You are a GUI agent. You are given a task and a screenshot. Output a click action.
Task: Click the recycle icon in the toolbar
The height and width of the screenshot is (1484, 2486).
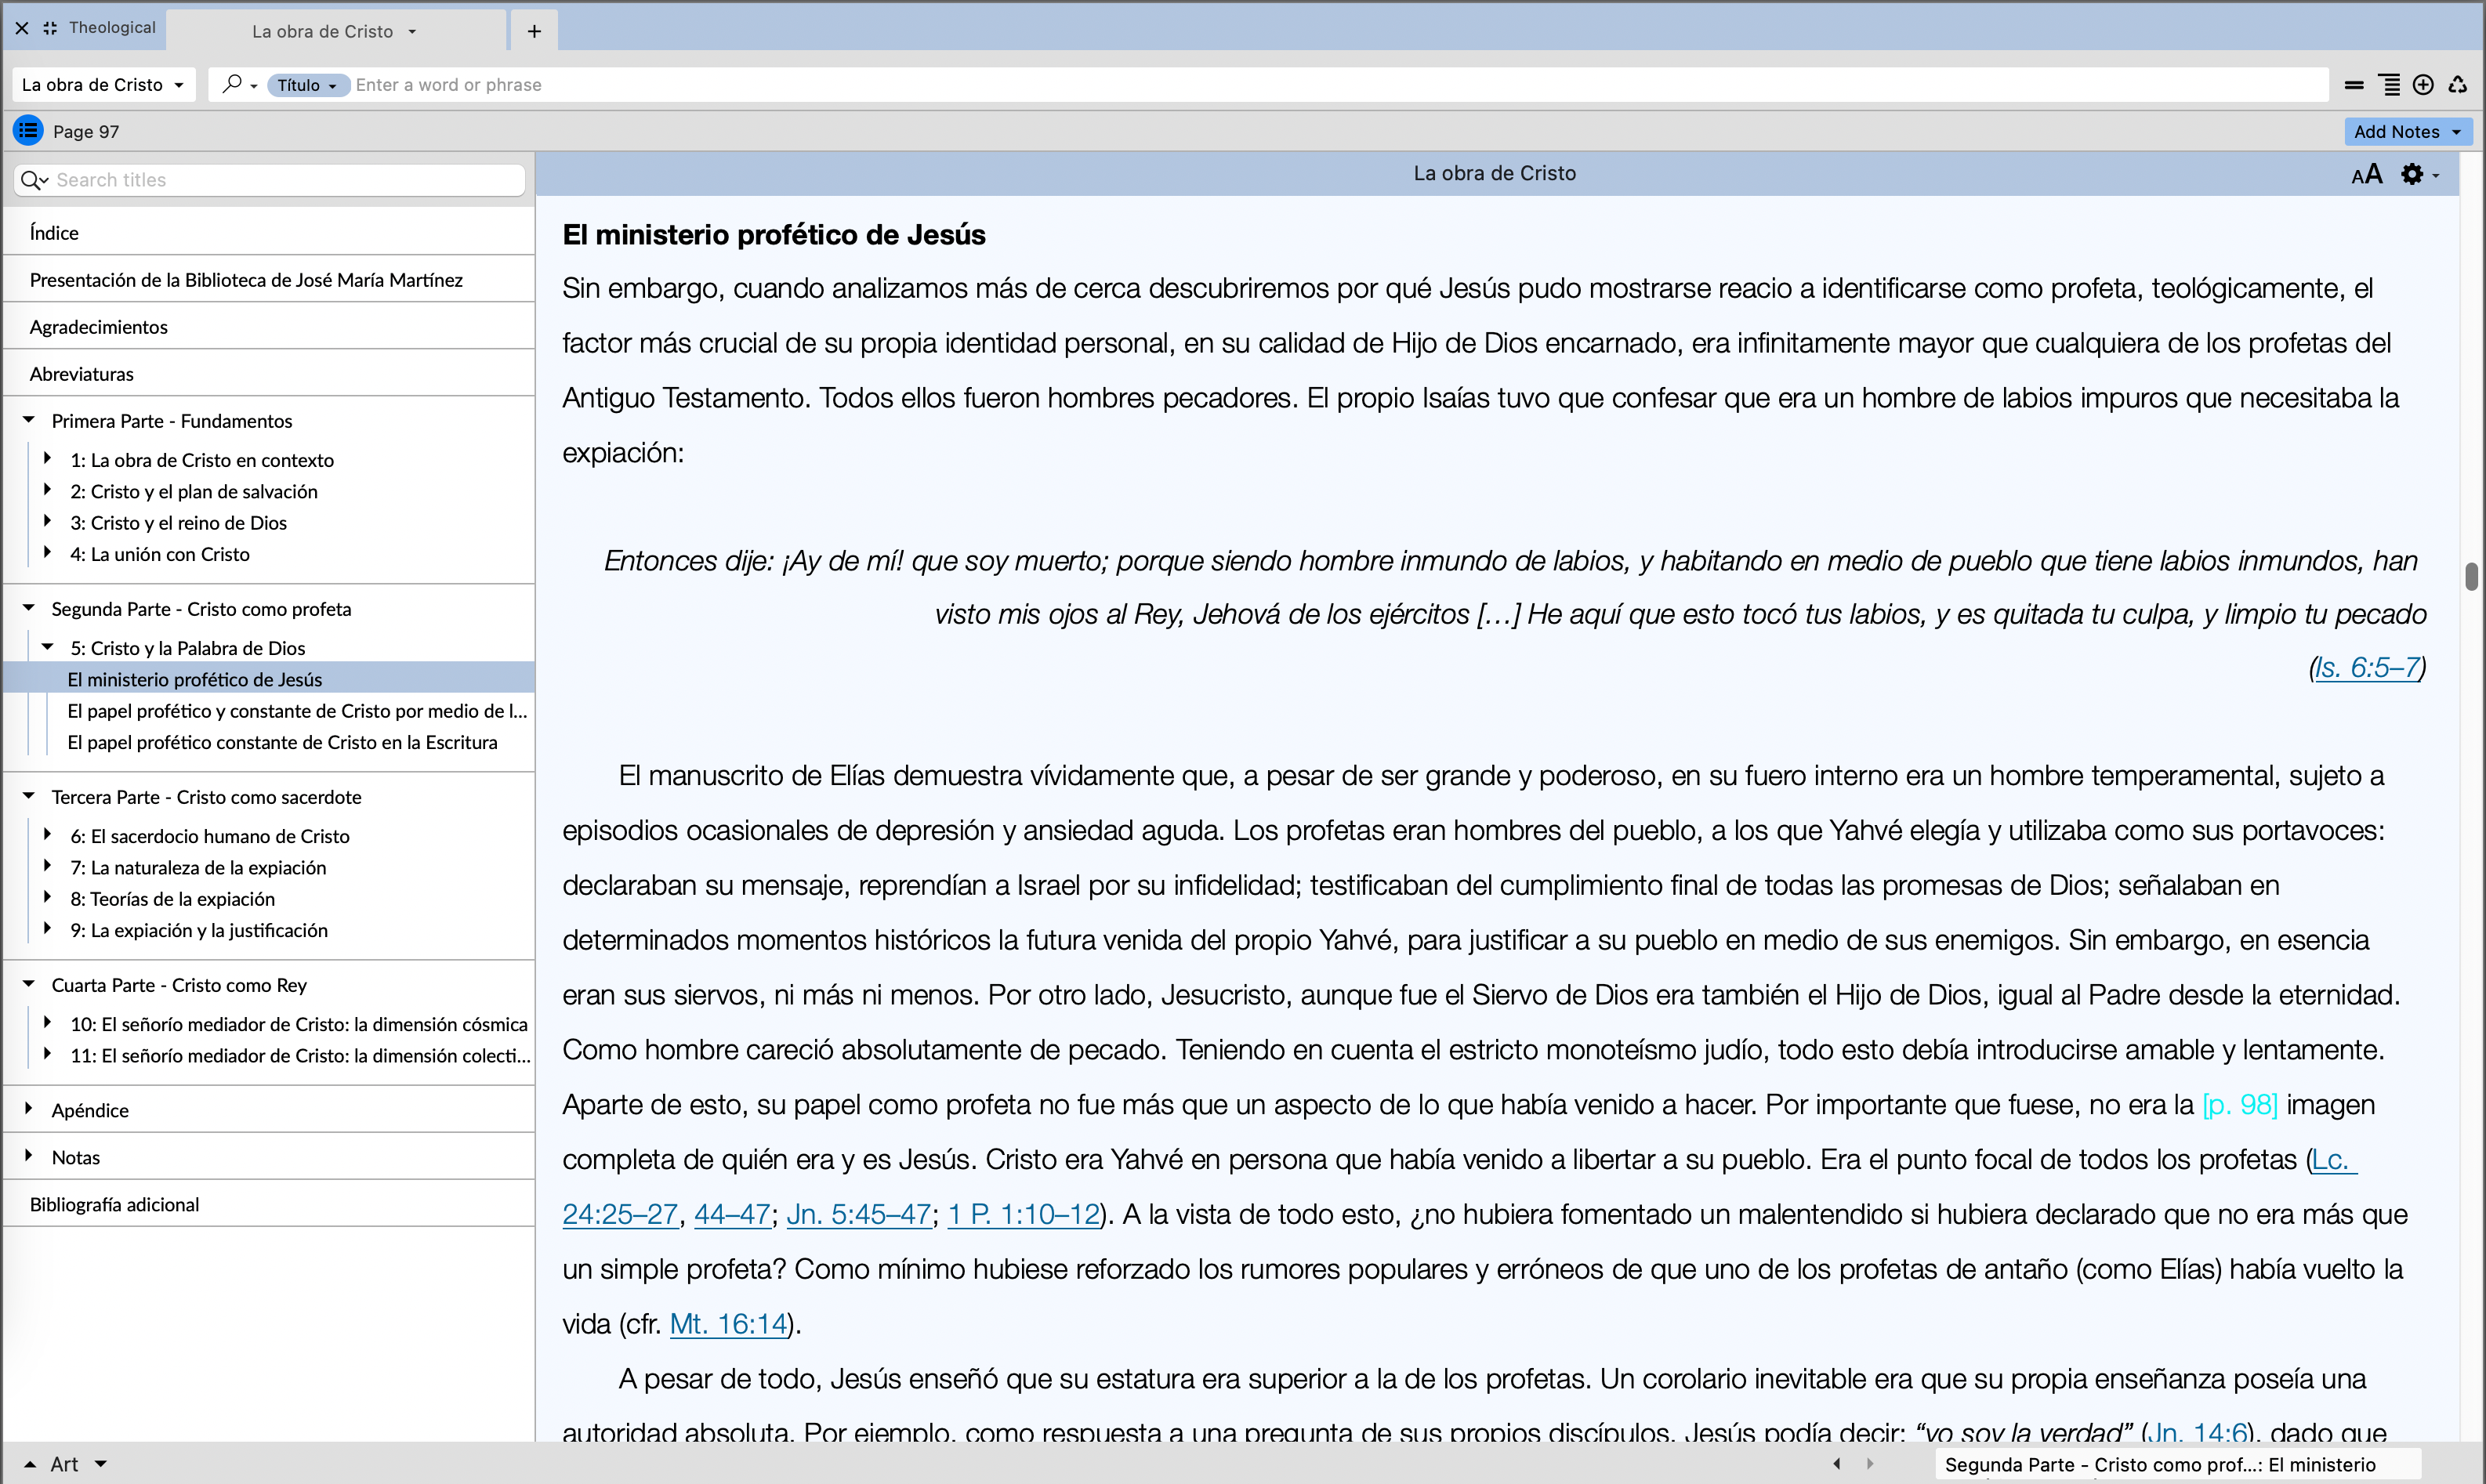coord(2458,85)
